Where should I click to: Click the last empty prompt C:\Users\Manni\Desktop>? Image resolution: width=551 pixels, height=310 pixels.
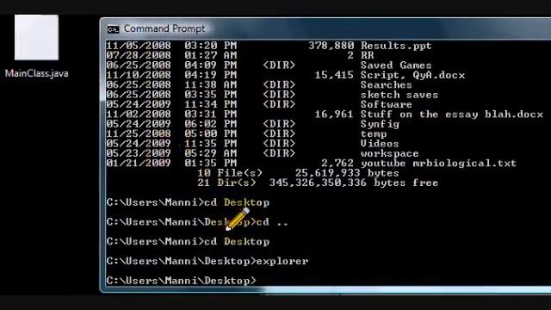point(182,281)
